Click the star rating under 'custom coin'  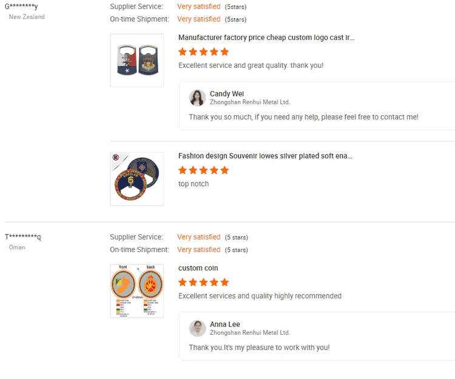(203, 282)
